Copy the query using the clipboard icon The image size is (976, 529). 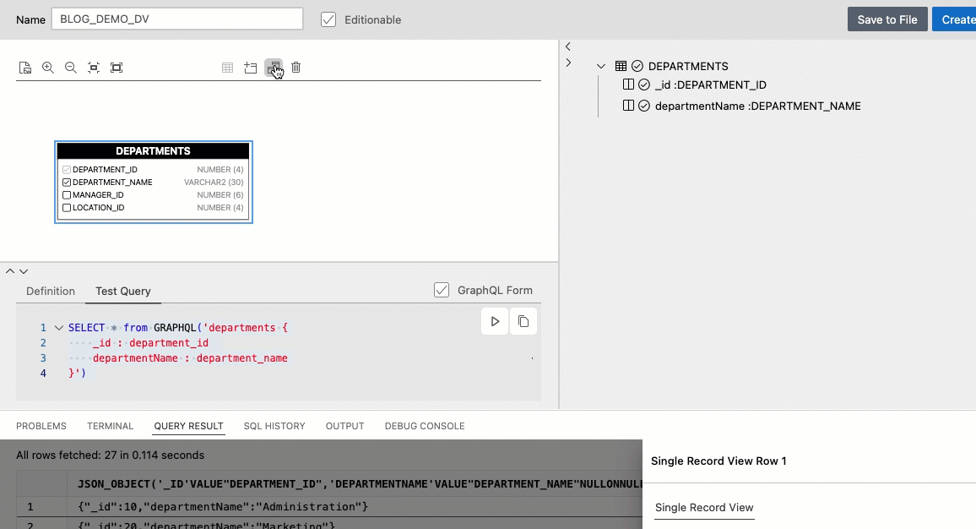[x=523, y=321]
